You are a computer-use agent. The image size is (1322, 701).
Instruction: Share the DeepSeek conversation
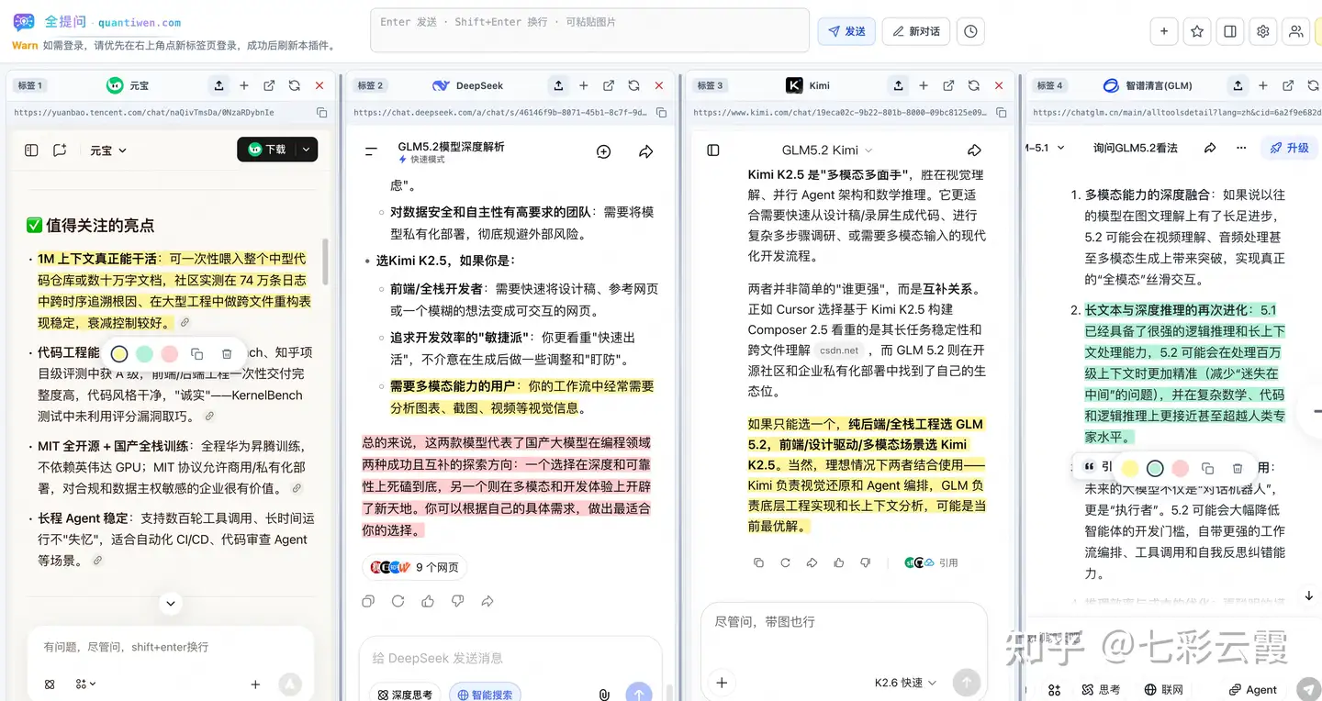point(646,151)
